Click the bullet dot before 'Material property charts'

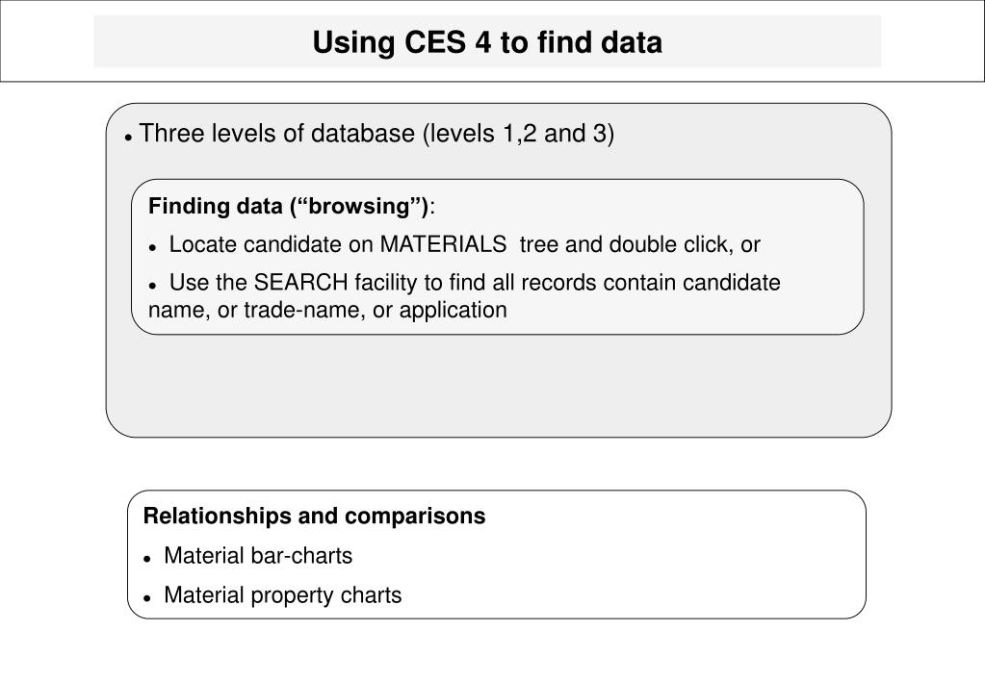tap(147, 599)
